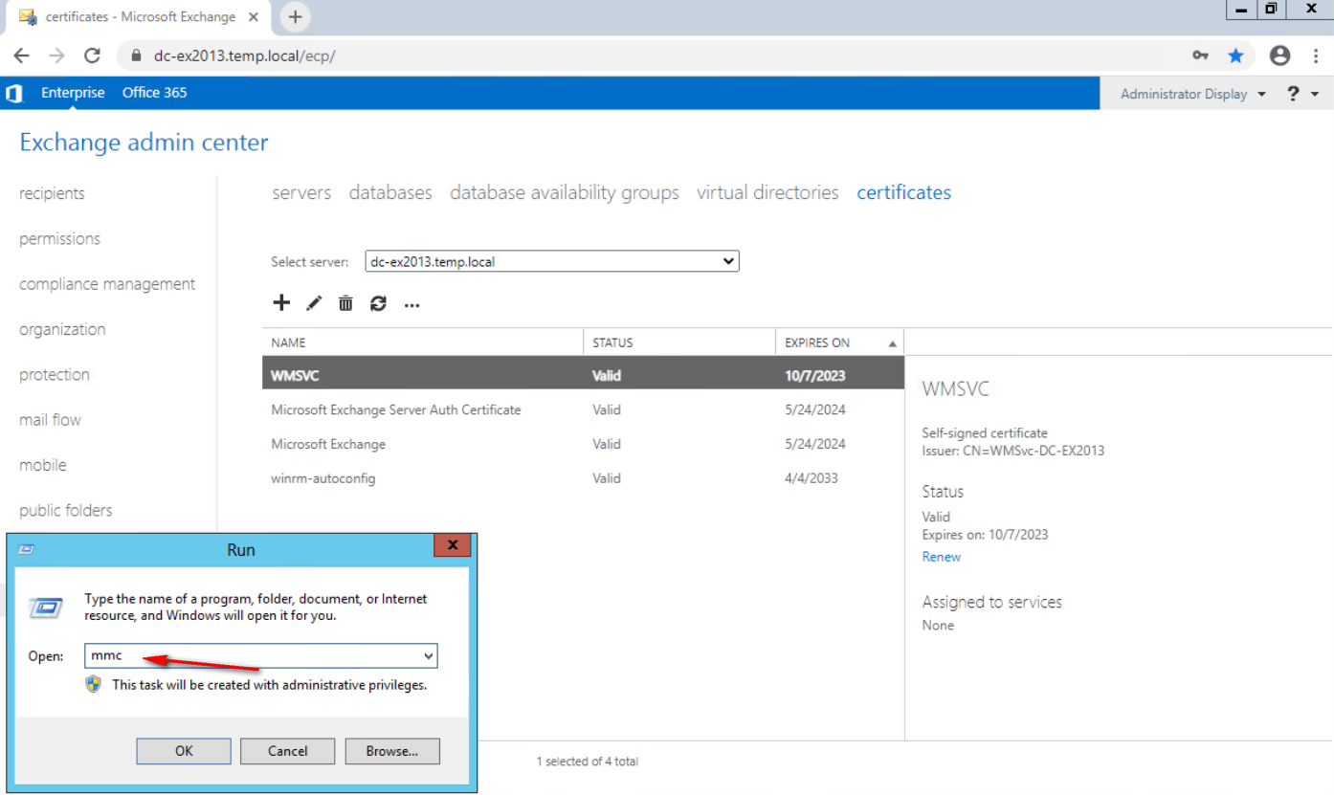This screenshot has height=795, width=1334.
Task: Click the add new certificate plus icon
Action: click(281, 303)
